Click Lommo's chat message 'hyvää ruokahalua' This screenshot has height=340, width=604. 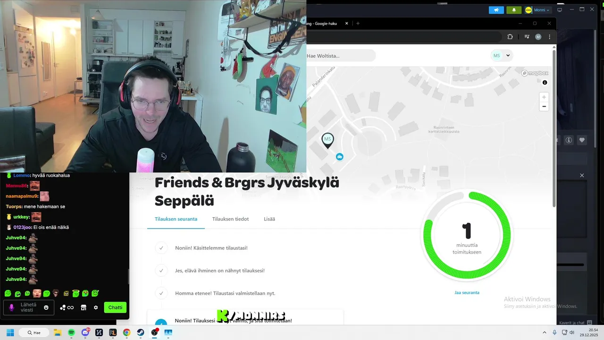[50, 175]
